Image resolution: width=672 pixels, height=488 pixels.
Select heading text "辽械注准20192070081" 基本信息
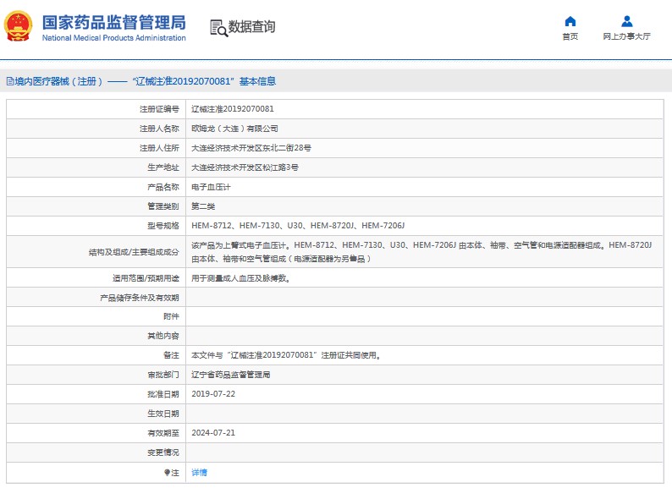coord(204,81)
